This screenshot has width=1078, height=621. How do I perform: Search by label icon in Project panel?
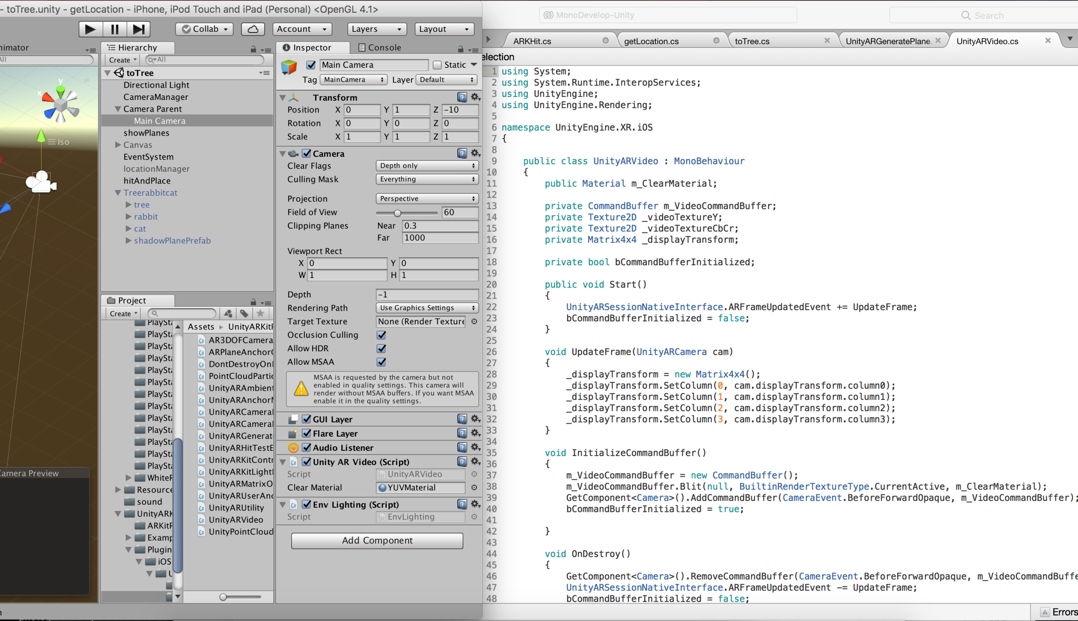(244, 313)
